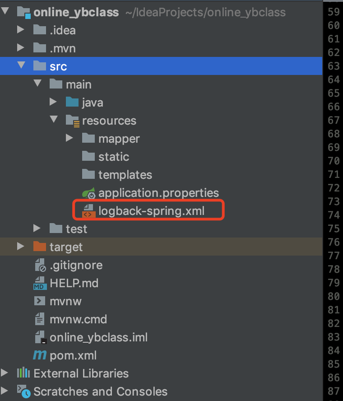Expand the .idea folder

(20, 30)
